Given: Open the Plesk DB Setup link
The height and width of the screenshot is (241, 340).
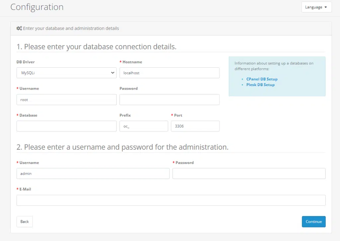Looking at the screenshot, I should [x=260, y=85].
